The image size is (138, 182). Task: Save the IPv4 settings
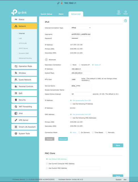(x=118, y=145)
